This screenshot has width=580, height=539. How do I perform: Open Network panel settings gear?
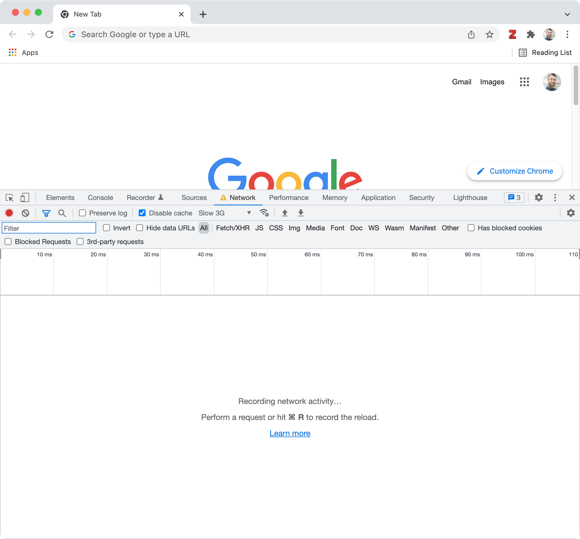point(571,213)
